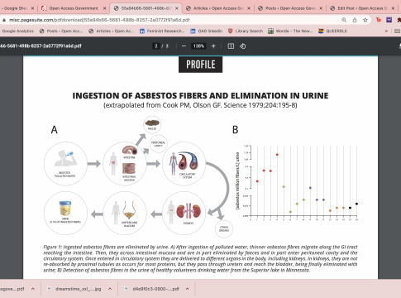401x298 pixels.
Task: Show hidden bookmarks overflow arrow
Action: (x=386, y=31)
